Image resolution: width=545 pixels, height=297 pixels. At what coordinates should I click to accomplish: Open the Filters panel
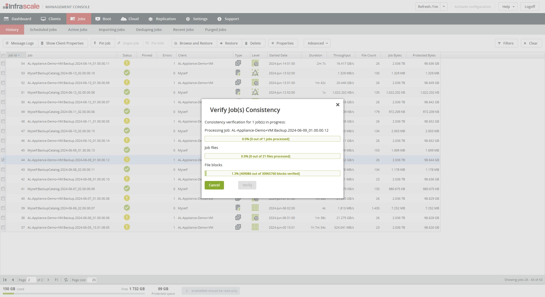[x=506, y=43]
